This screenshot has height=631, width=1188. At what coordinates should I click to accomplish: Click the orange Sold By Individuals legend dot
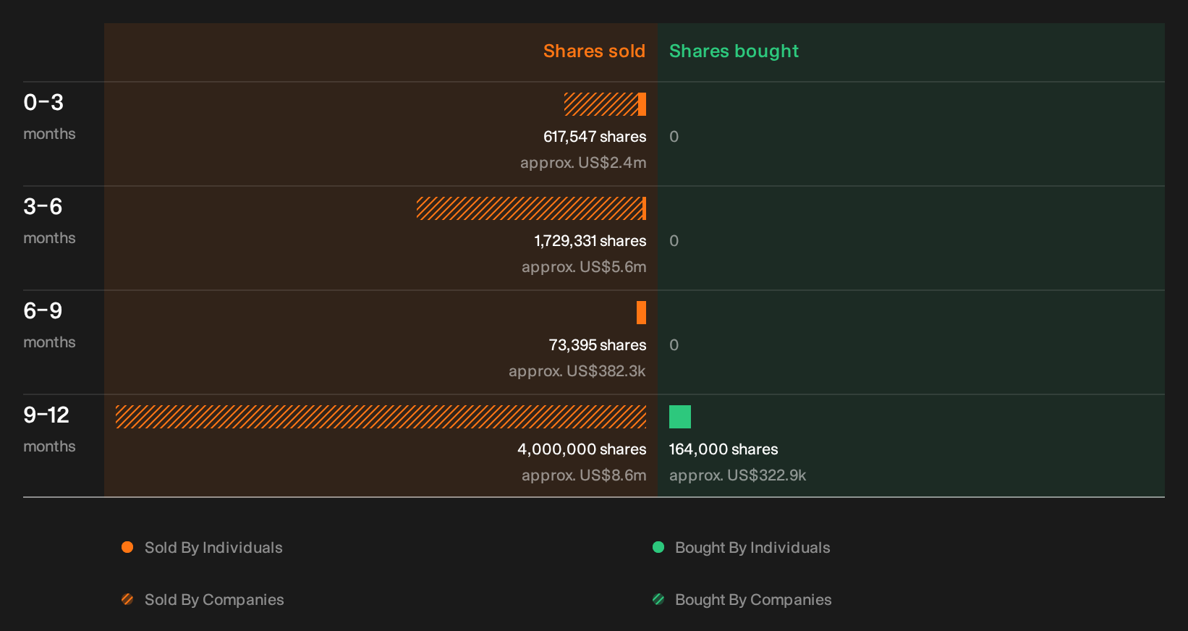(x=127, y=547)
